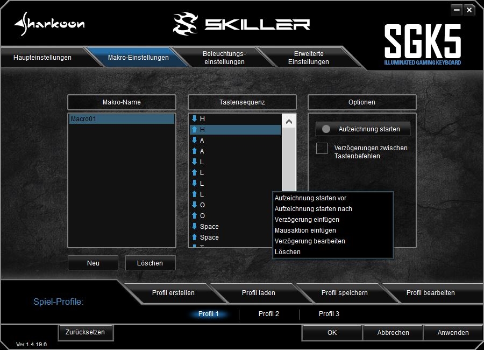484x350 pixels.
Task: Delete the macro using Löschen below the macro list
Action: 150,263
